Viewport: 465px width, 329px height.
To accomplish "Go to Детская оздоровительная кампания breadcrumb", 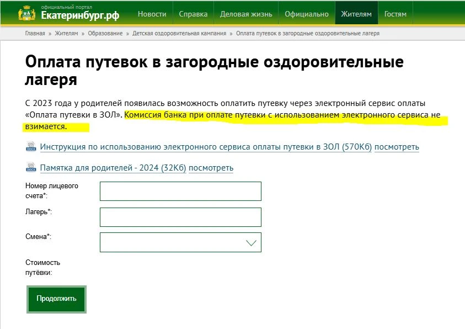I will 179,34.
